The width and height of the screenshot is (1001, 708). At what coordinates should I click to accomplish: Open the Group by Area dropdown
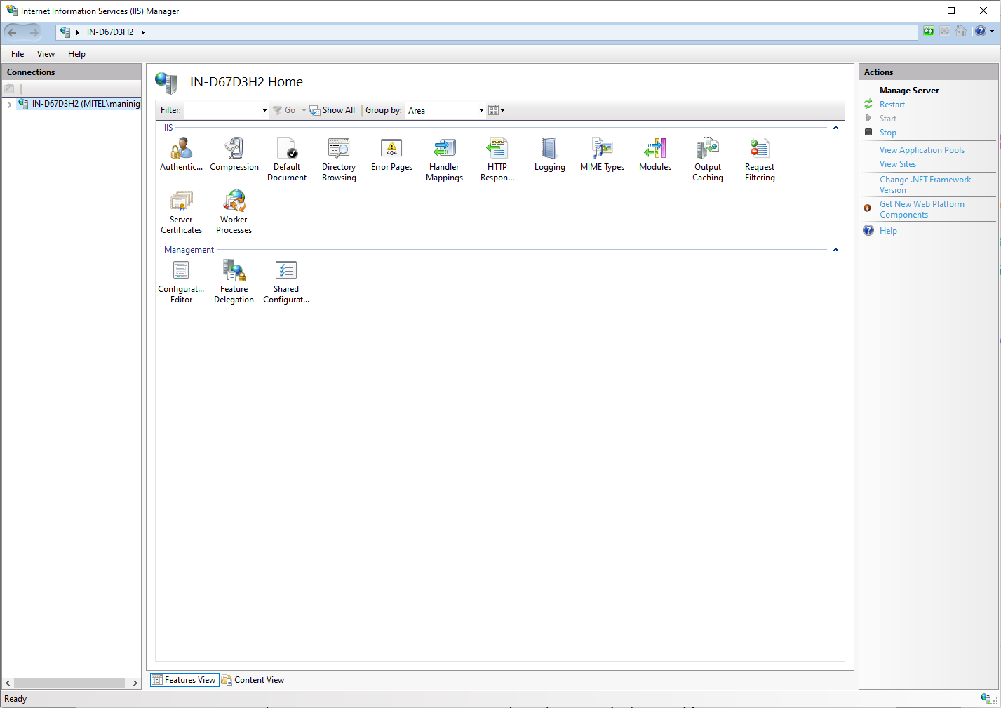click(481, 110)
